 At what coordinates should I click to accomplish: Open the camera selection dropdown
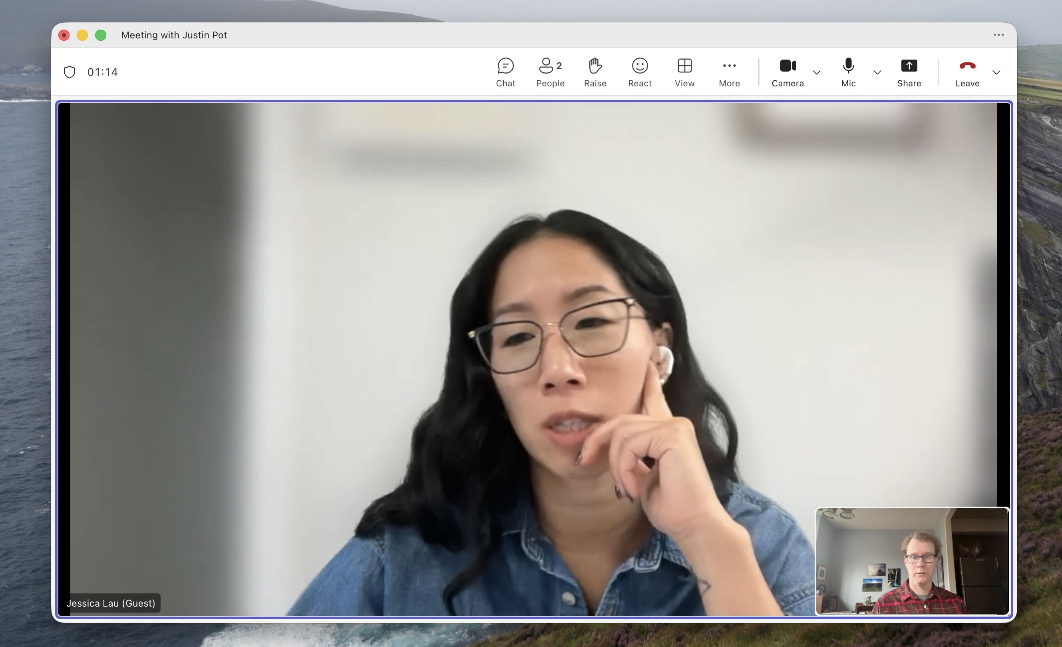click(817, 73)
